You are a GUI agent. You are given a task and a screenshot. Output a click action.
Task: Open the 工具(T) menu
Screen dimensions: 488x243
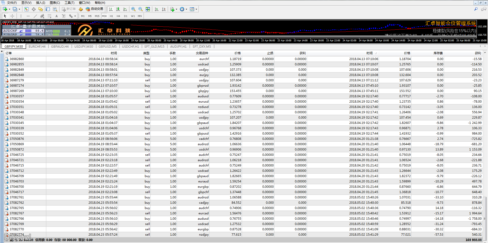tap(69, 3)
